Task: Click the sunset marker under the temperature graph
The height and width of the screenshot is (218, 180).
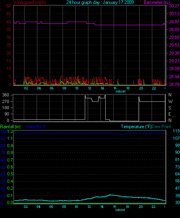Action: (x=120, y=210)
